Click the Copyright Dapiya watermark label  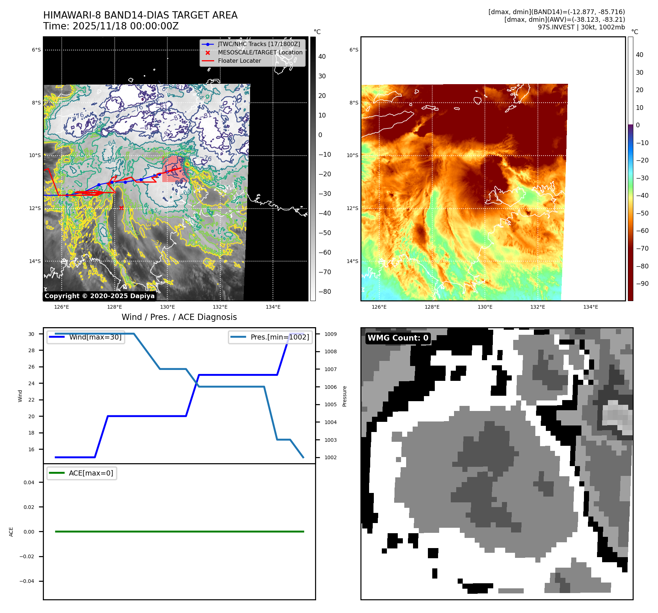pyautogui.click(x=99, y=296)
